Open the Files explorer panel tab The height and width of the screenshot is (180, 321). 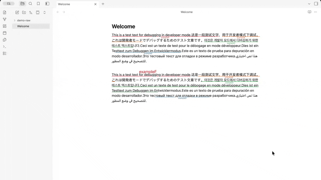coord(22,4)
